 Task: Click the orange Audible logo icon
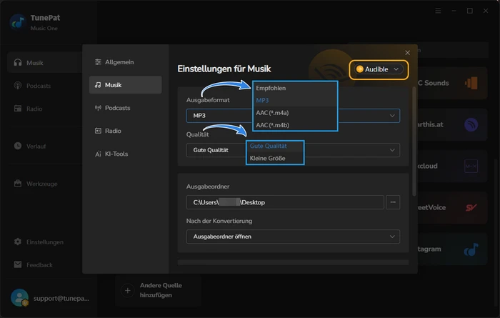(x=360, y=69)
